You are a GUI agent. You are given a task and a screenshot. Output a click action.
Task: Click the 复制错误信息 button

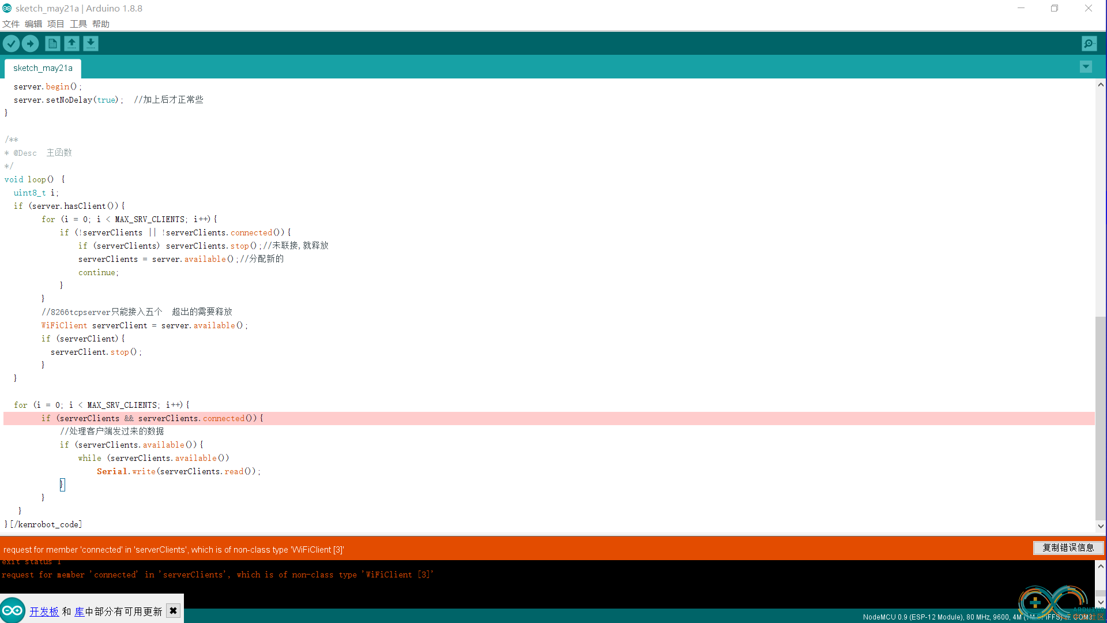(1068, 547)
